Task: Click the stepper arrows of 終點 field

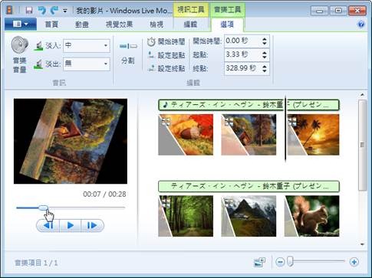Action: [x=265, y=68]
